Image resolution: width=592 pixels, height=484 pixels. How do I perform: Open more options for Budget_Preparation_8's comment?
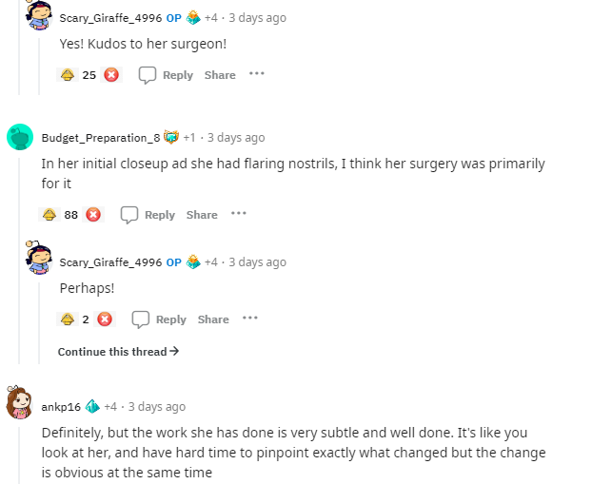click(238, 214)
